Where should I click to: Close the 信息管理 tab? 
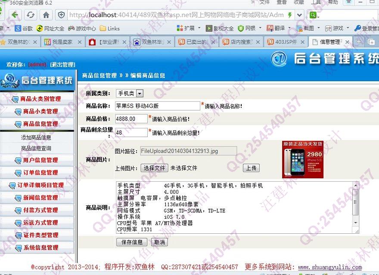(347, 42)
